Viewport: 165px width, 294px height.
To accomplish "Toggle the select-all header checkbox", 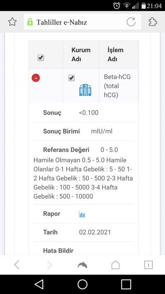I will coord(40,57).
